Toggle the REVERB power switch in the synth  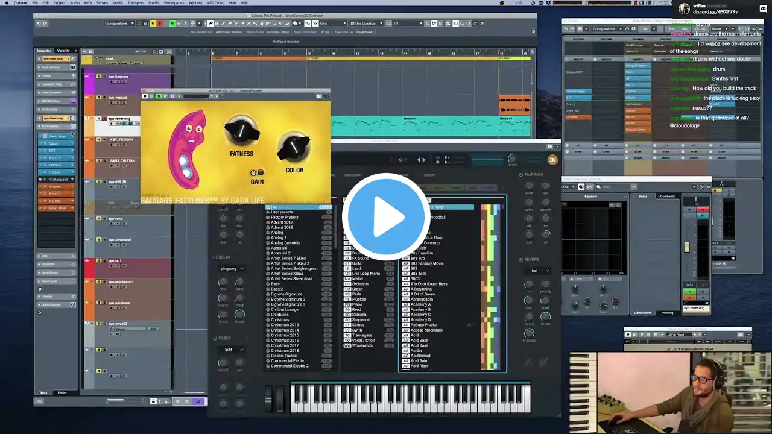[x=520, y=260]
